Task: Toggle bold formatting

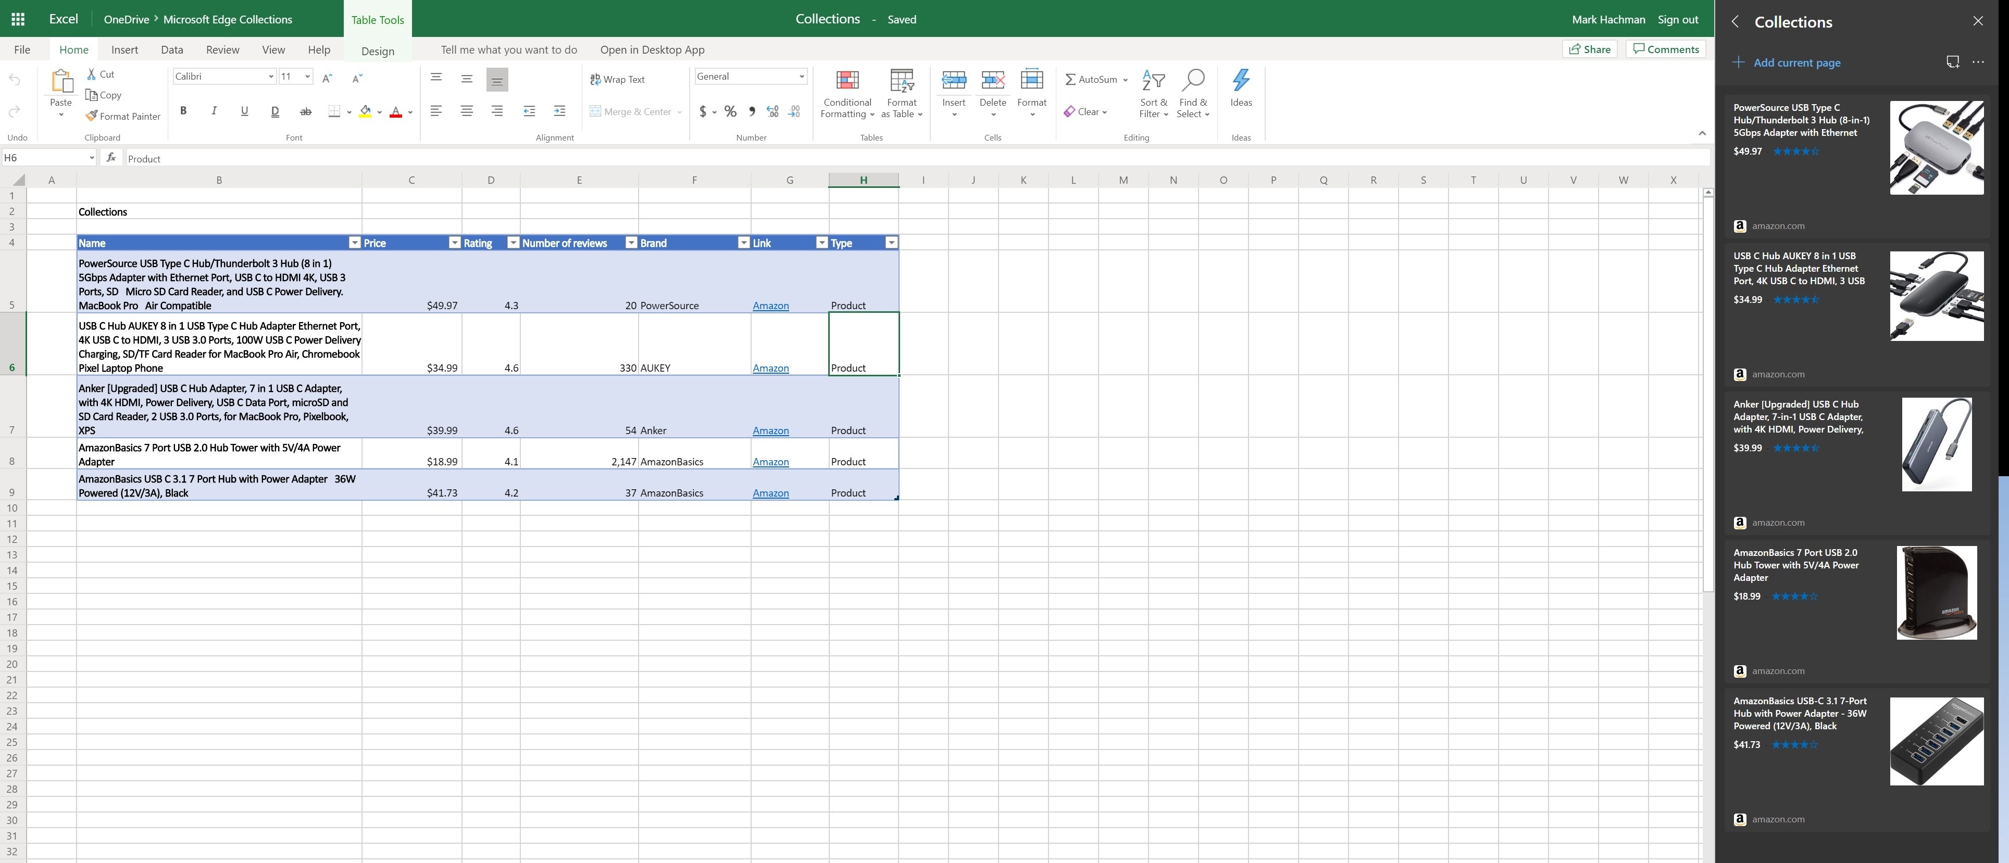Action: pyautogui.click(x=183, y=111)
